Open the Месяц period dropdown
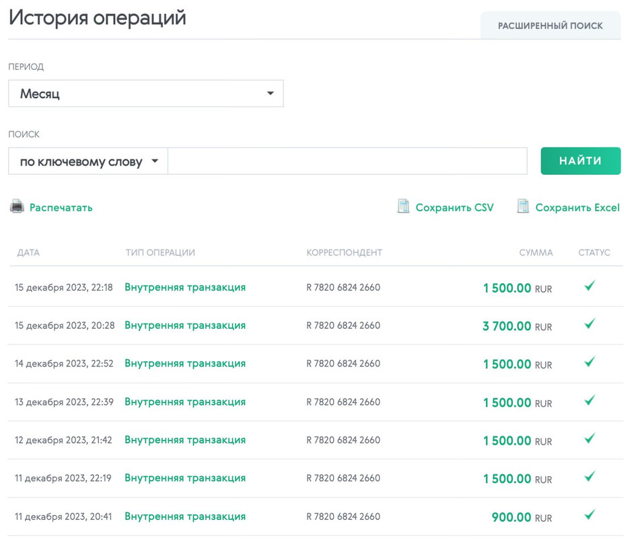 (x=146, y=93)
